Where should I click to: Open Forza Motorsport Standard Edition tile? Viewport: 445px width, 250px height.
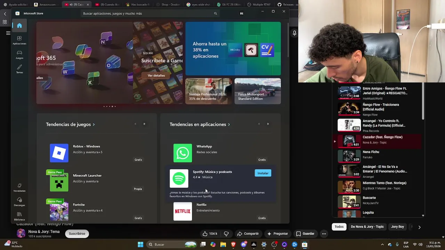258,91
